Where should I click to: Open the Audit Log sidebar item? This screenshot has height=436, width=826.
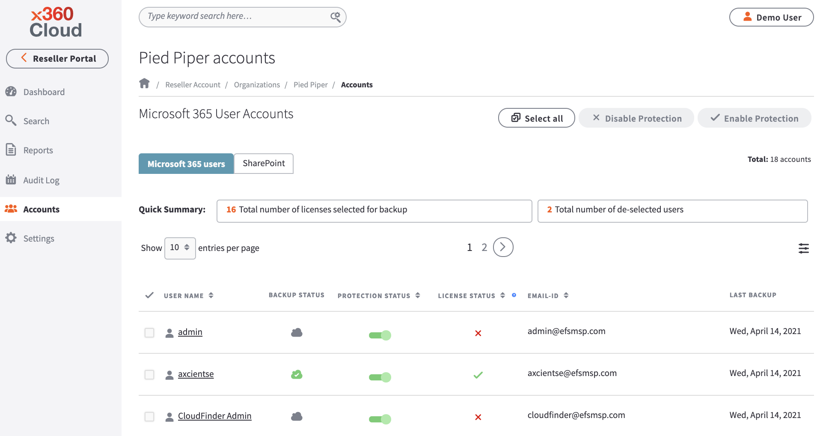tap(41, 180)
